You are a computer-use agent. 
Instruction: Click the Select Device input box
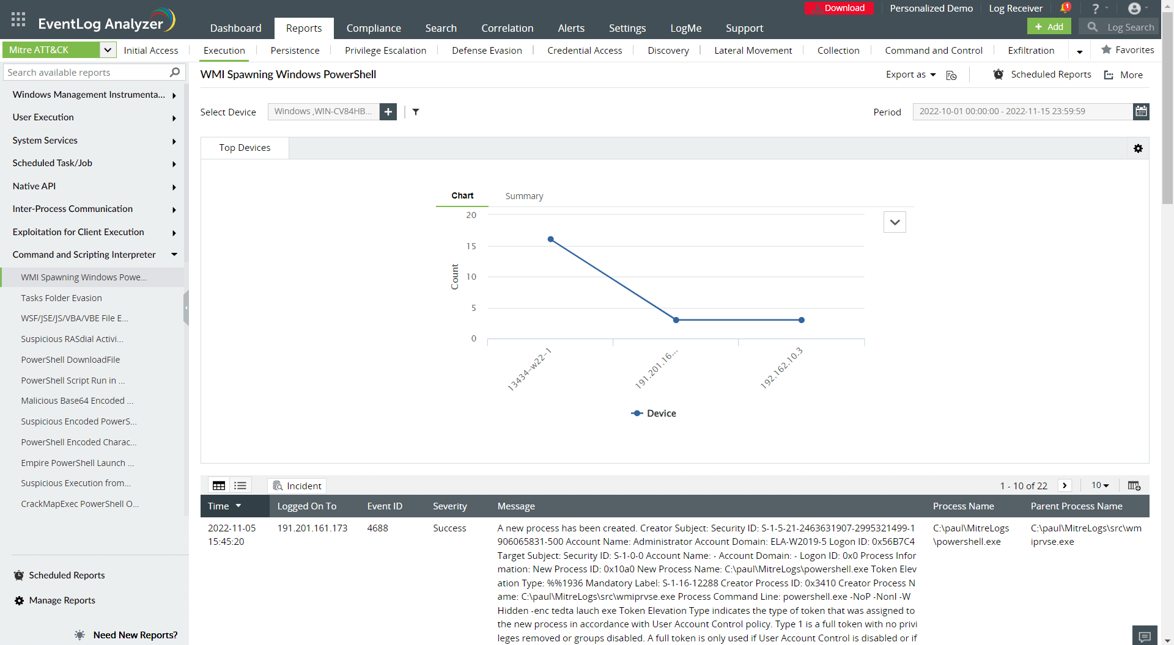324,112
